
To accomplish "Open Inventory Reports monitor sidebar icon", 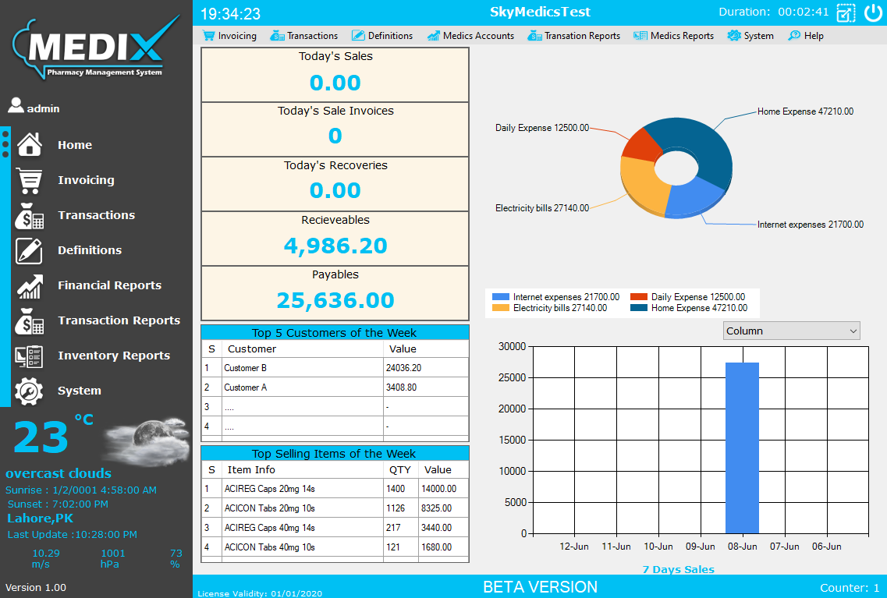I will click(x=30, y=356).
